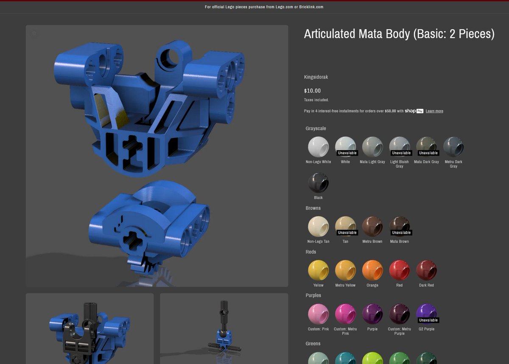Screen dimensions: 509x364
Task: Choose the Mata Brown color swatch
Action: [400, 226]
